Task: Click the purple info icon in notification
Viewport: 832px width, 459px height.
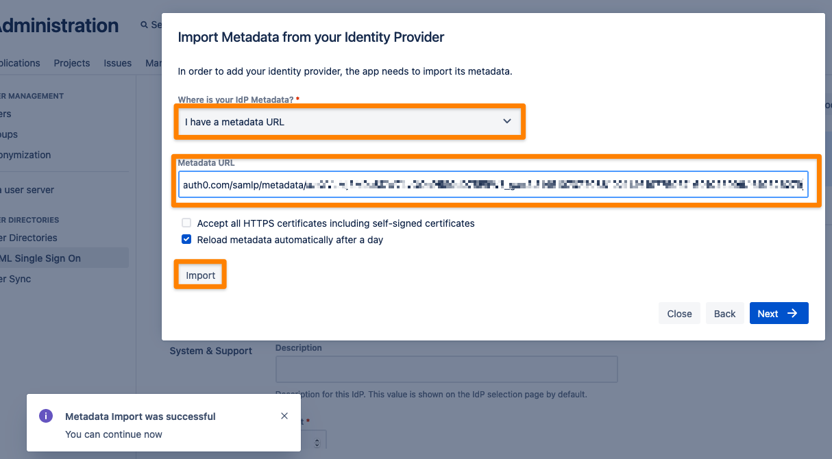Action: click(46, 416)
